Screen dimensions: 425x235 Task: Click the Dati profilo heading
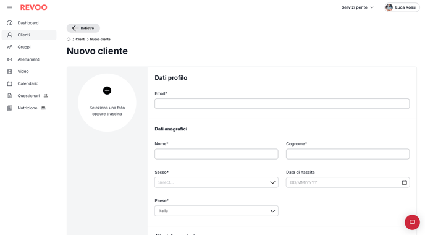[170, 78]
